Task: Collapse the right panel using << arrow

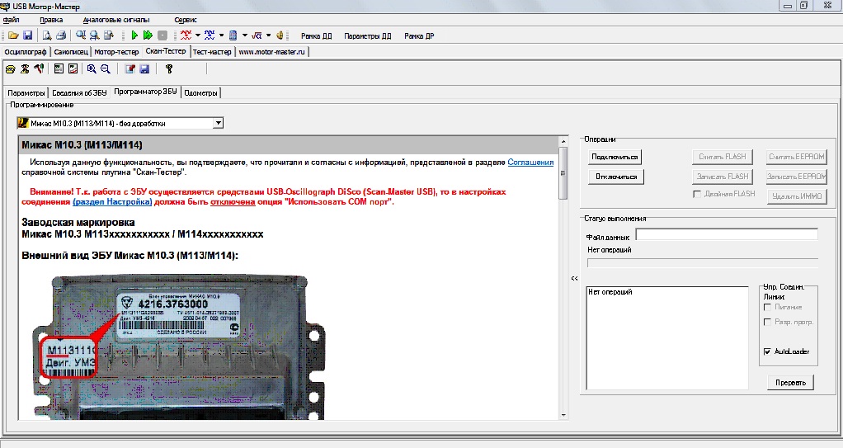Action: pyautogui.click(x=574, y=279)
